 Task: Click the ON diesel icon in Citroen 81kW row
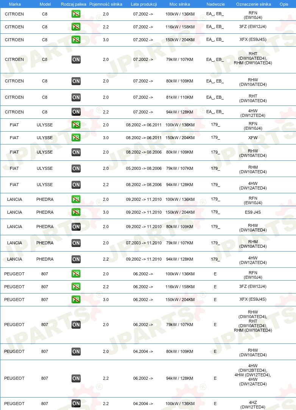click(76, 97)
